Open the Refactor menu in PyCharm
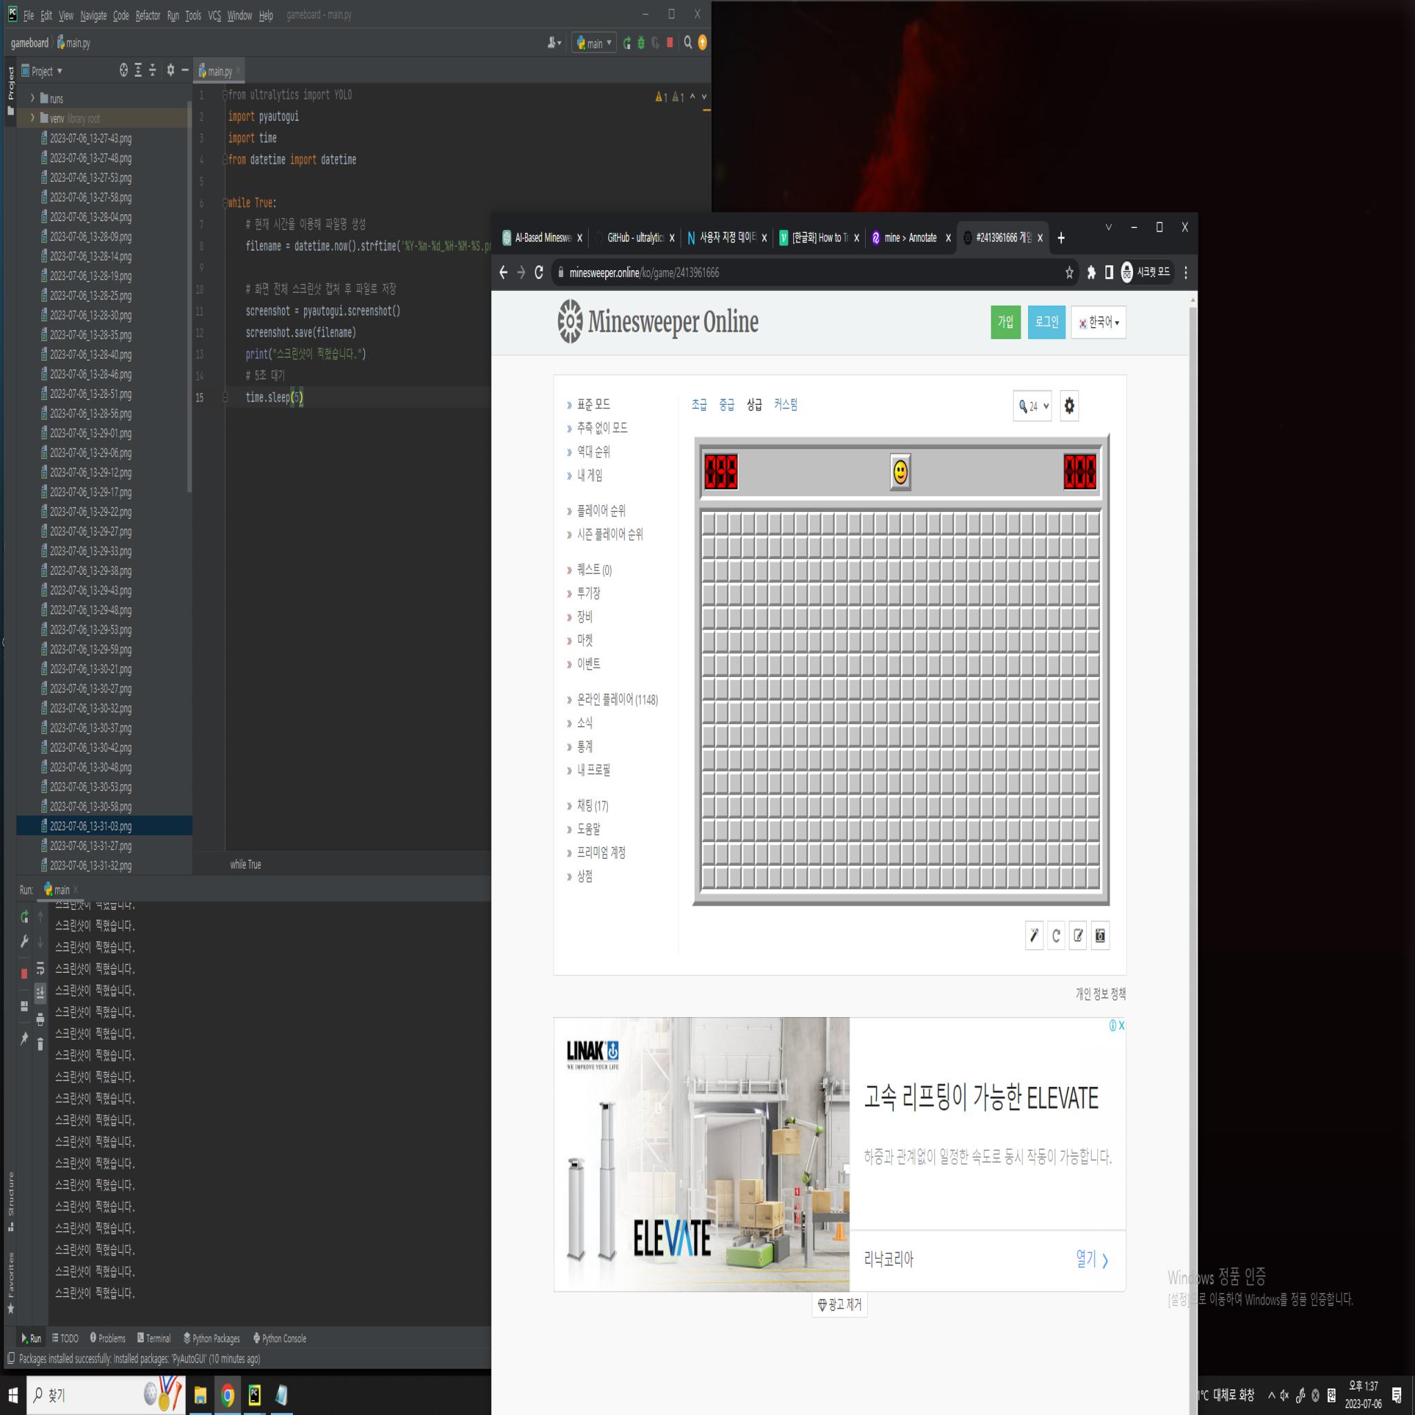The image size is (1415, 1415). point(147,15)
